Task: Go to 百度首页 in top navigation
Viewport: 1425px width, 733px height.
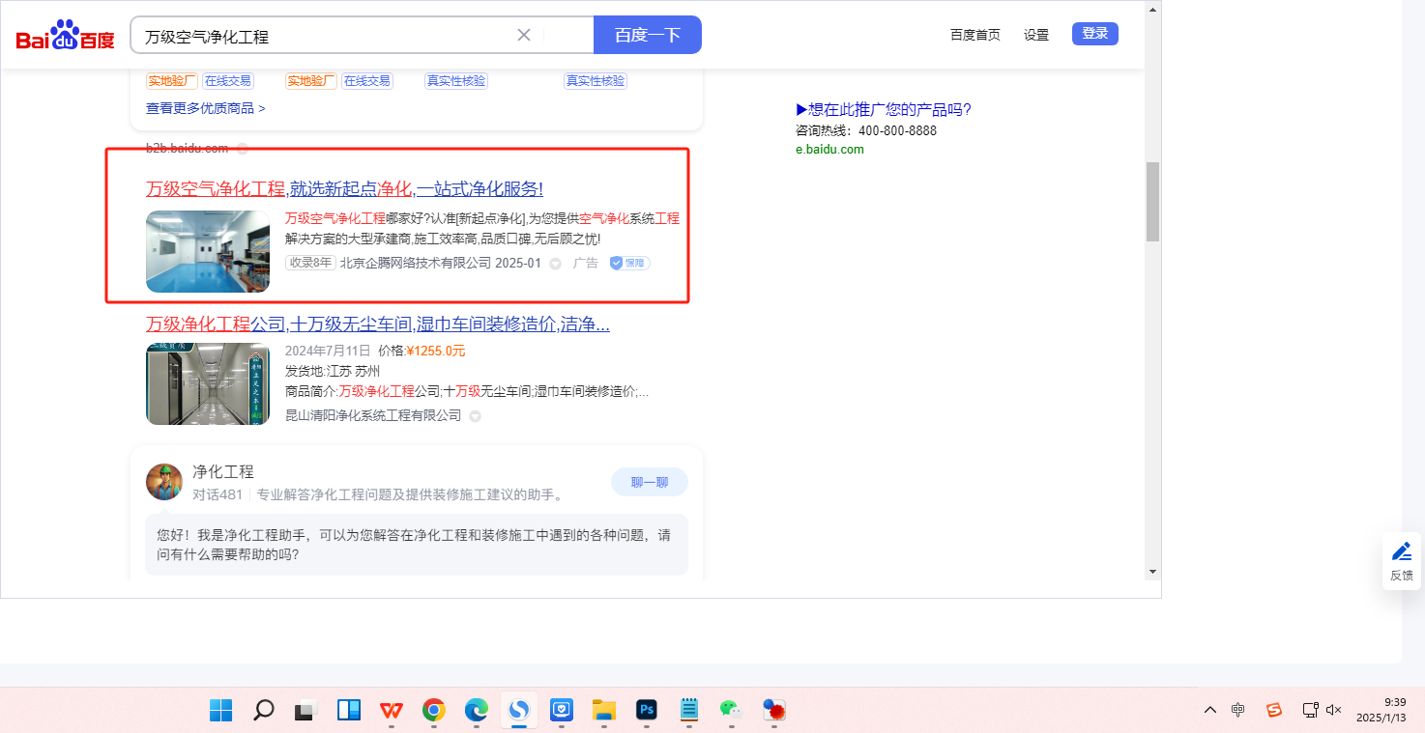Action: 974,35
